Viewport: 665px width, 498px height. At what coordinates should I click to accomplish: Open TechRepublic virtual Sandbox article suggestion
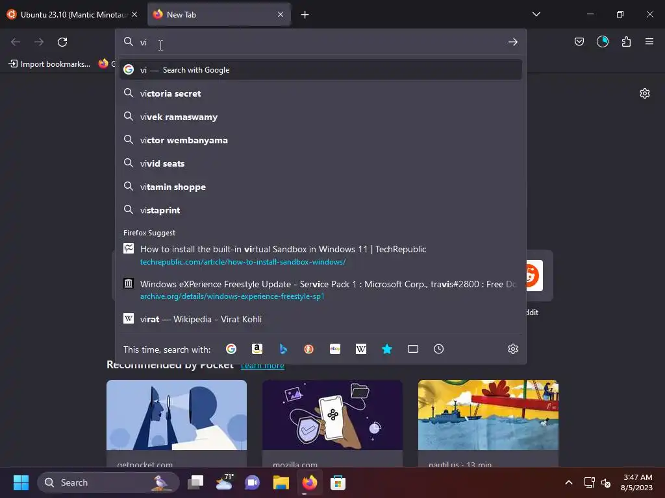pyautogui.click(x=321, y=255)
